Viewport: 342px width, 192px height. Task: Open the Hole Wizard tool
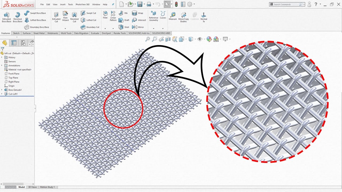point(65,17)
